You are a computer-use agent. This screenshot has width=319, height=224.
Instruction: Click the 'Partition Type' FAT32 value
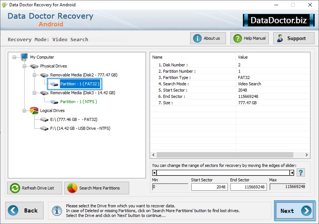click(x=244, y=78)
